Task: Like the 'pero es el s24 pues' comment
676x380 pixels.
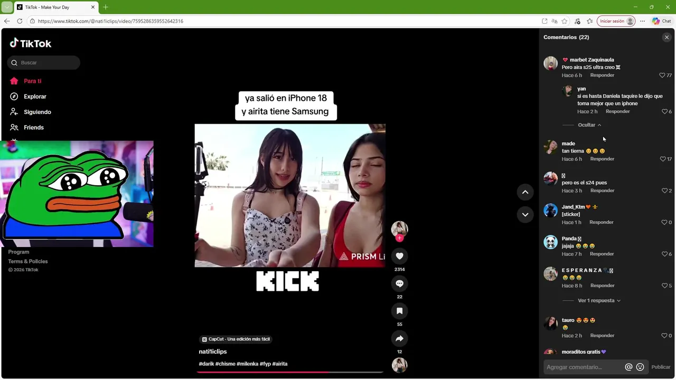Action: click(x=664, y=191)
